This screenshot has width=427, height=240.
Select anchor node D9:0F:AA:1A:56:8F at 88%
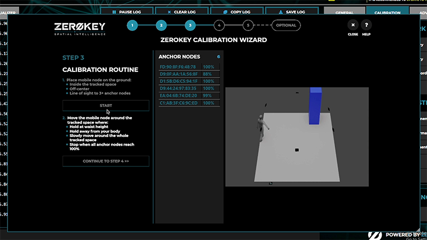click(x=187, y=74)
